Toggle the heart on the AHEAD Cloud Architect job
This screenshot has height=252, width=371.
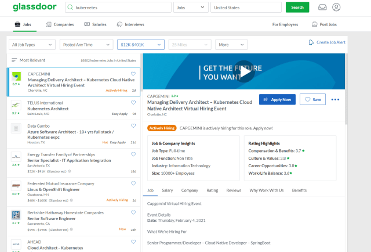click(x=133, y=242)
